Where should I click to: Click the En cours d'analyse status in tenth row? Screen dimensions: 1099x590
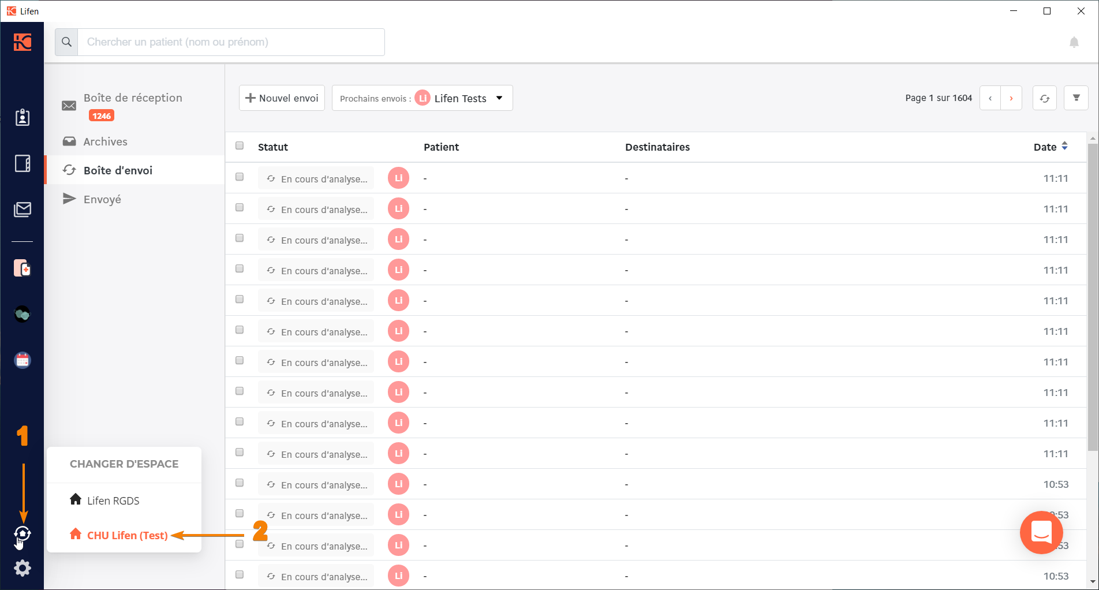316,454
